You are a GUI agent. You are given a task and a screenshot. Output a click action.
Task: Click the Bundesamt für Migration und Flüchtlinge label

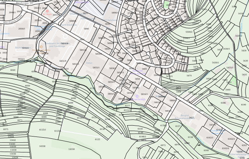[57, 45]
